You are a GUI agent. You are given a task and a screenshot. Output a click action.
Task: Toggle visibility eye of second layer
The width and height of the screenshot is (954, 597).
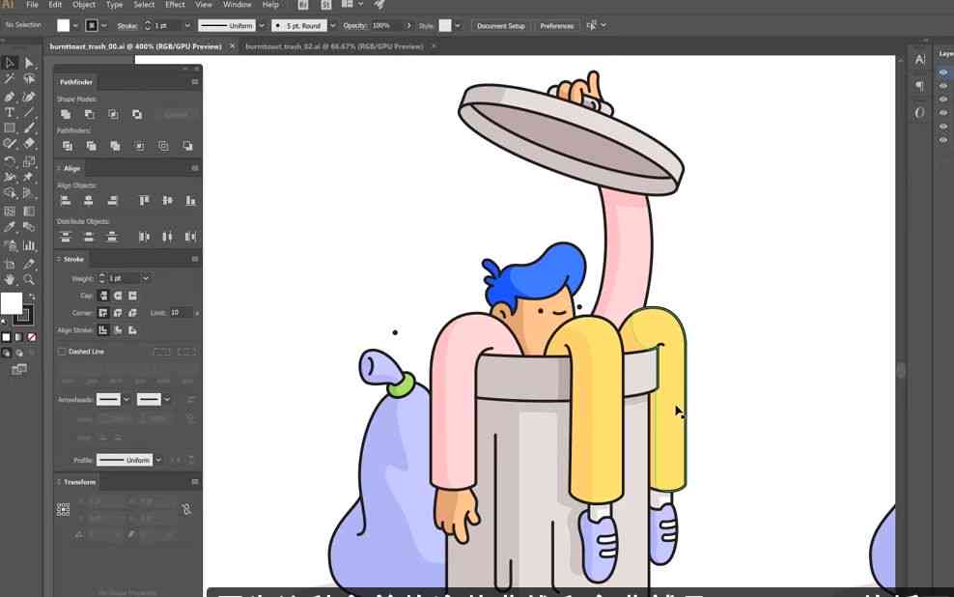[x=943, y=86]
